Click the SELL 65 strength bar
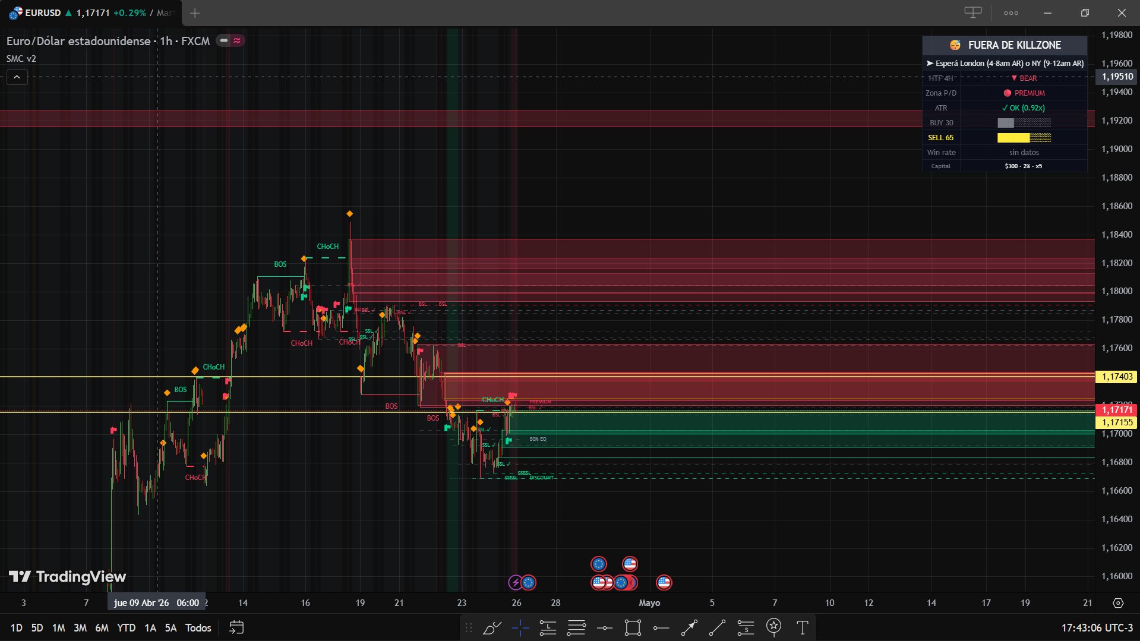Screen dimensions: 1140x641 tap(1024, 137)
